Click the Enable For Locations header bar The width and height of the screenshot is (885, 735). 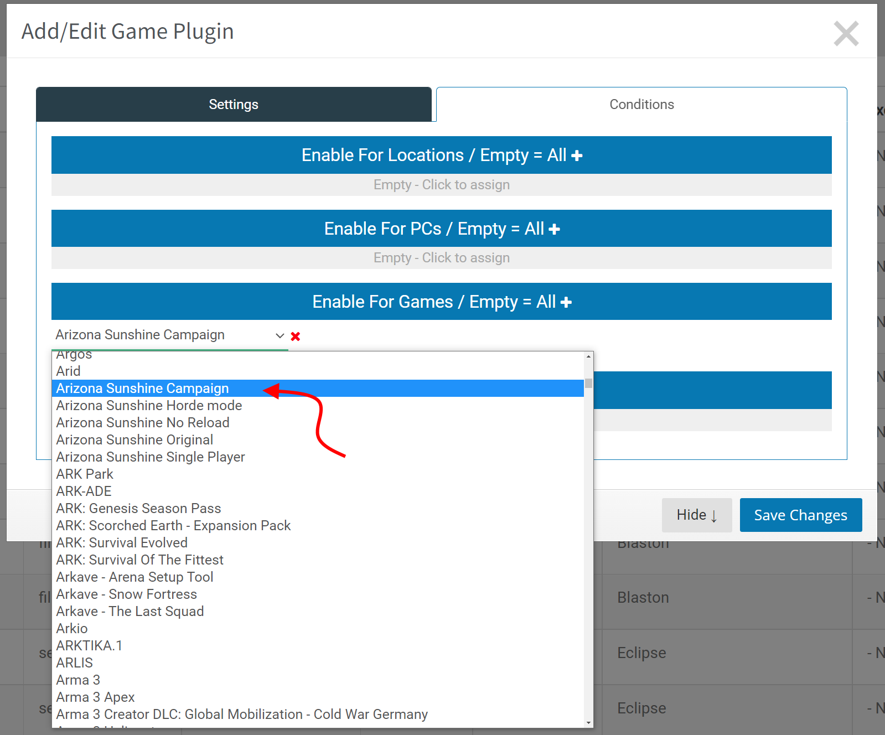(442, 155)
